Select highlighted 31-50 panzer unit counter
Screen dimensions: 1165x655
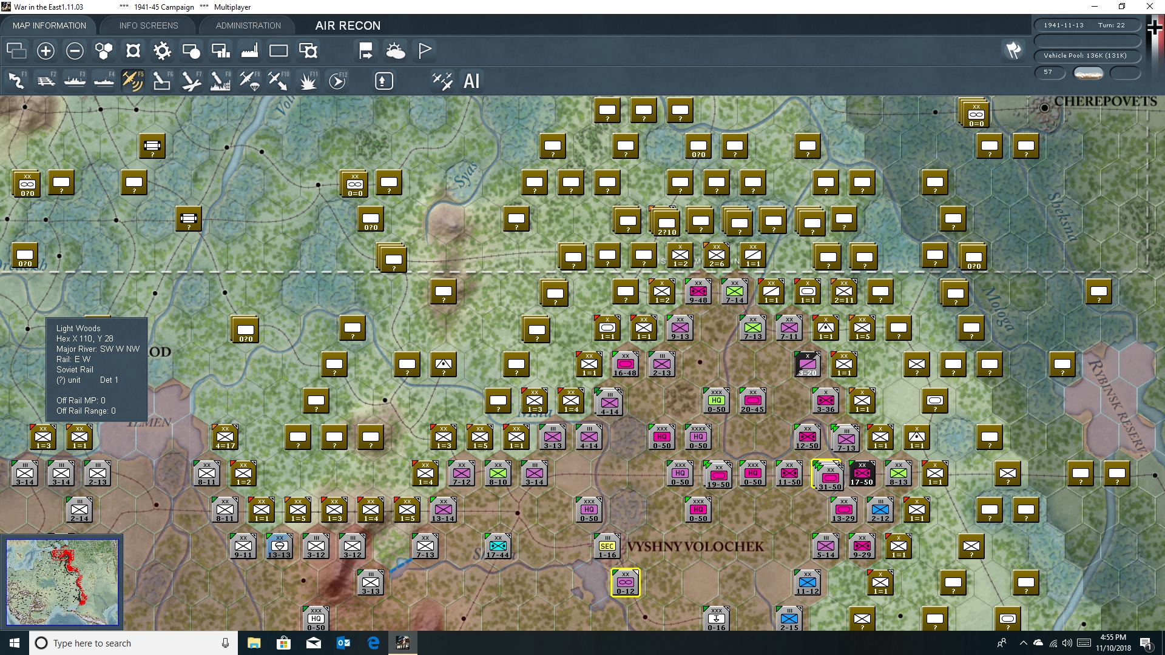829,476
